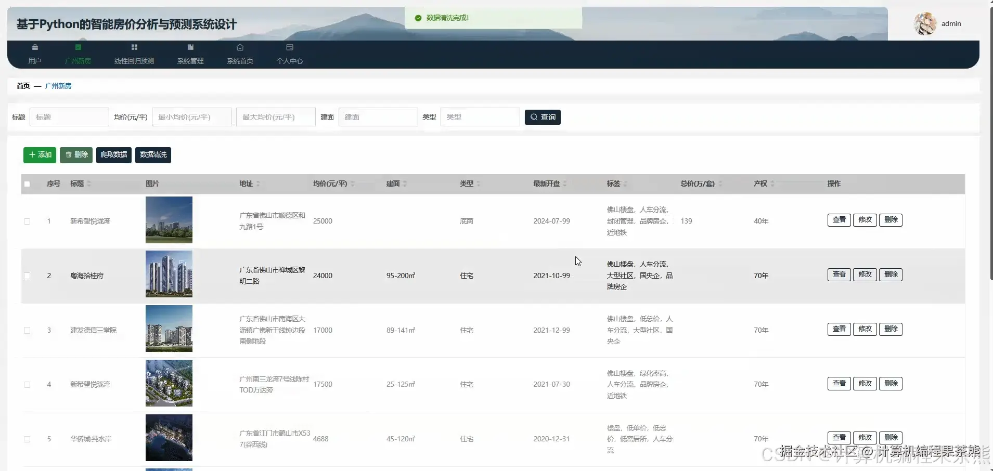The height and width of the screenshot is (471, 993).
Task: Click 查看 for the 25000 新希望悦珑湾 row
Action: click(x=839, y=220)
